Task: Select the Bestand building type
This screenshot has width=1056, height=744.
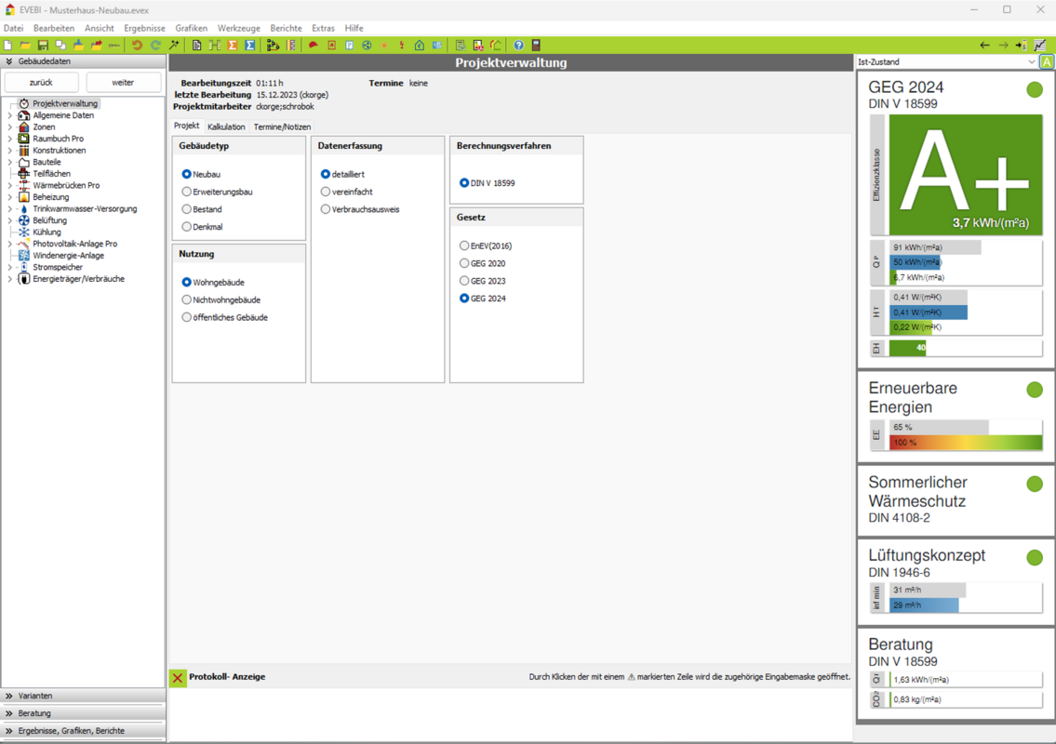Action: [x=187, y=209]
